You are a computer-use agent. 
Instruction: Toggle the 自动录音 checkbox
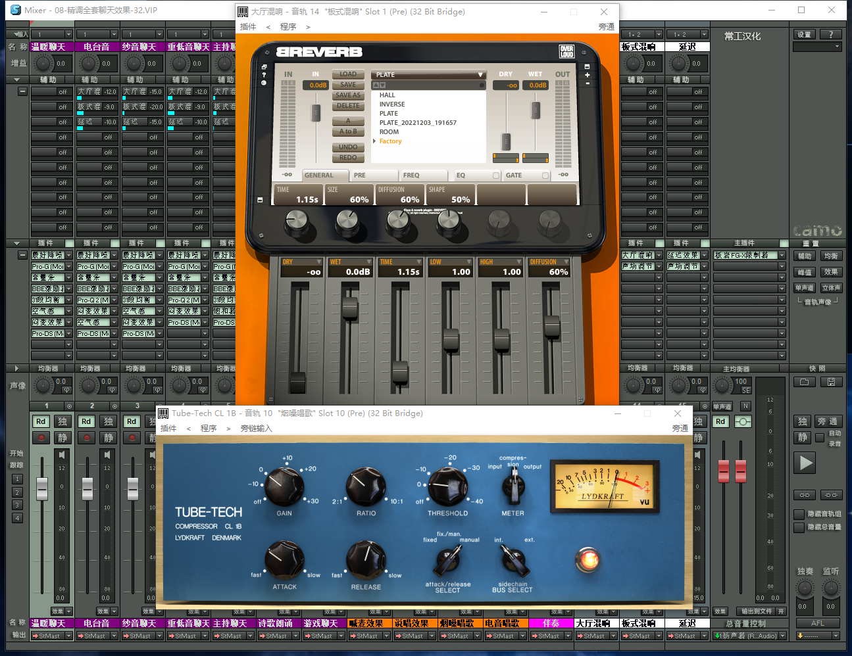(820, 438)
